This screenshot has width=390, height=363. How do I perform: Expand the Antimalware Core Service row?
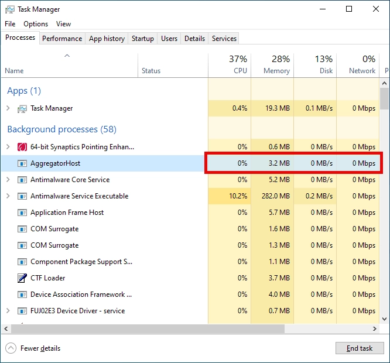click(8, 180)
